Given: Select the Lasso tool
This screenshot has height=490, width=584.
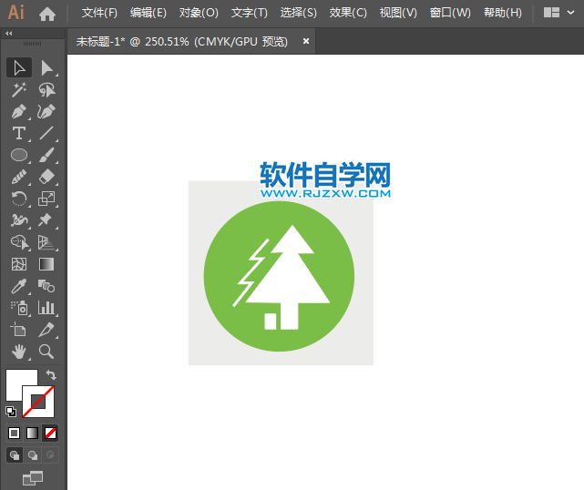Looking at the screenshot, I should [47, 90].
